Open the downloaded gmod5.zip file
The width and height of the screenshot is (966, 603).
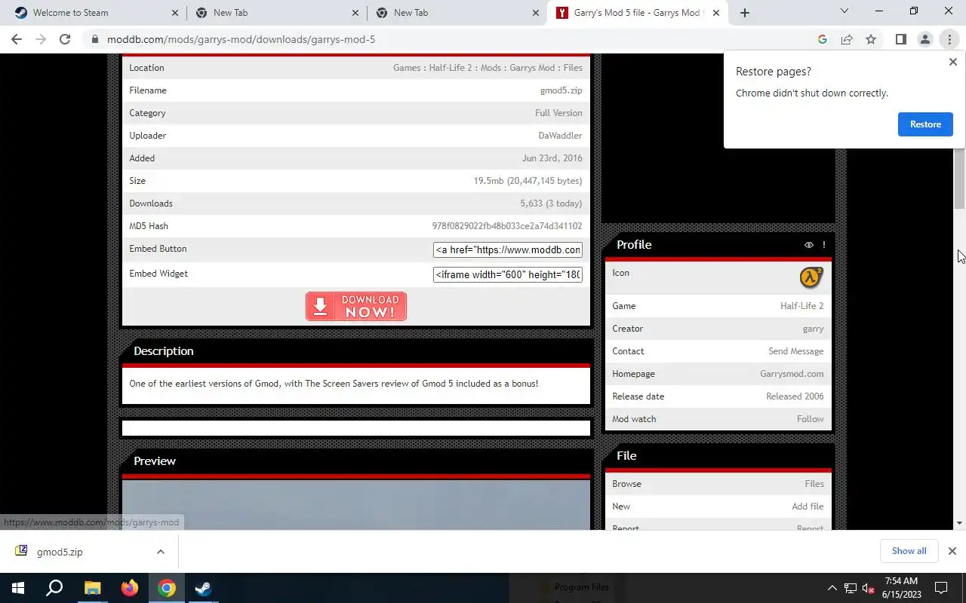[60, 552]
